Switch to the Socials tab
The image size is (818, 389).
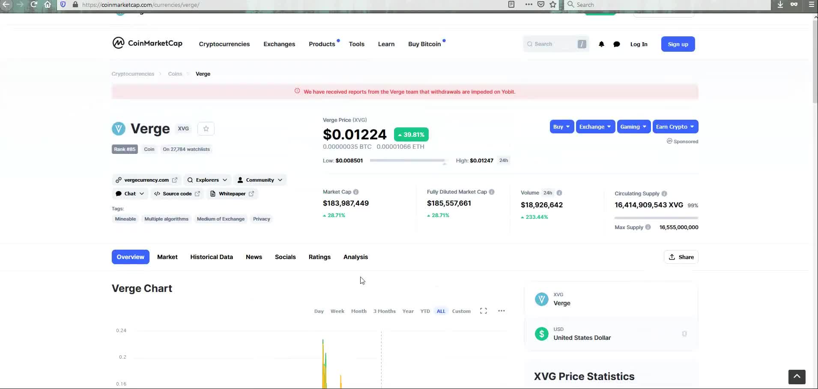(285, 257)
